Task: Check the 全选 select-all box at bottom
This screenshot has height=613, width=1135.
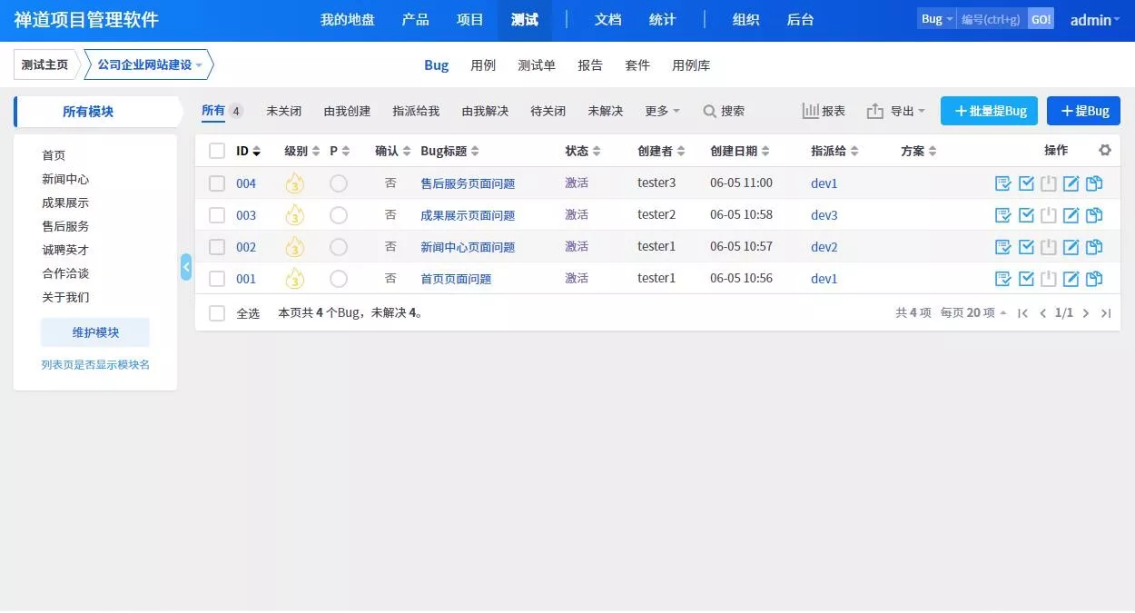Action: pyautogui.click(x=217, y=313)
